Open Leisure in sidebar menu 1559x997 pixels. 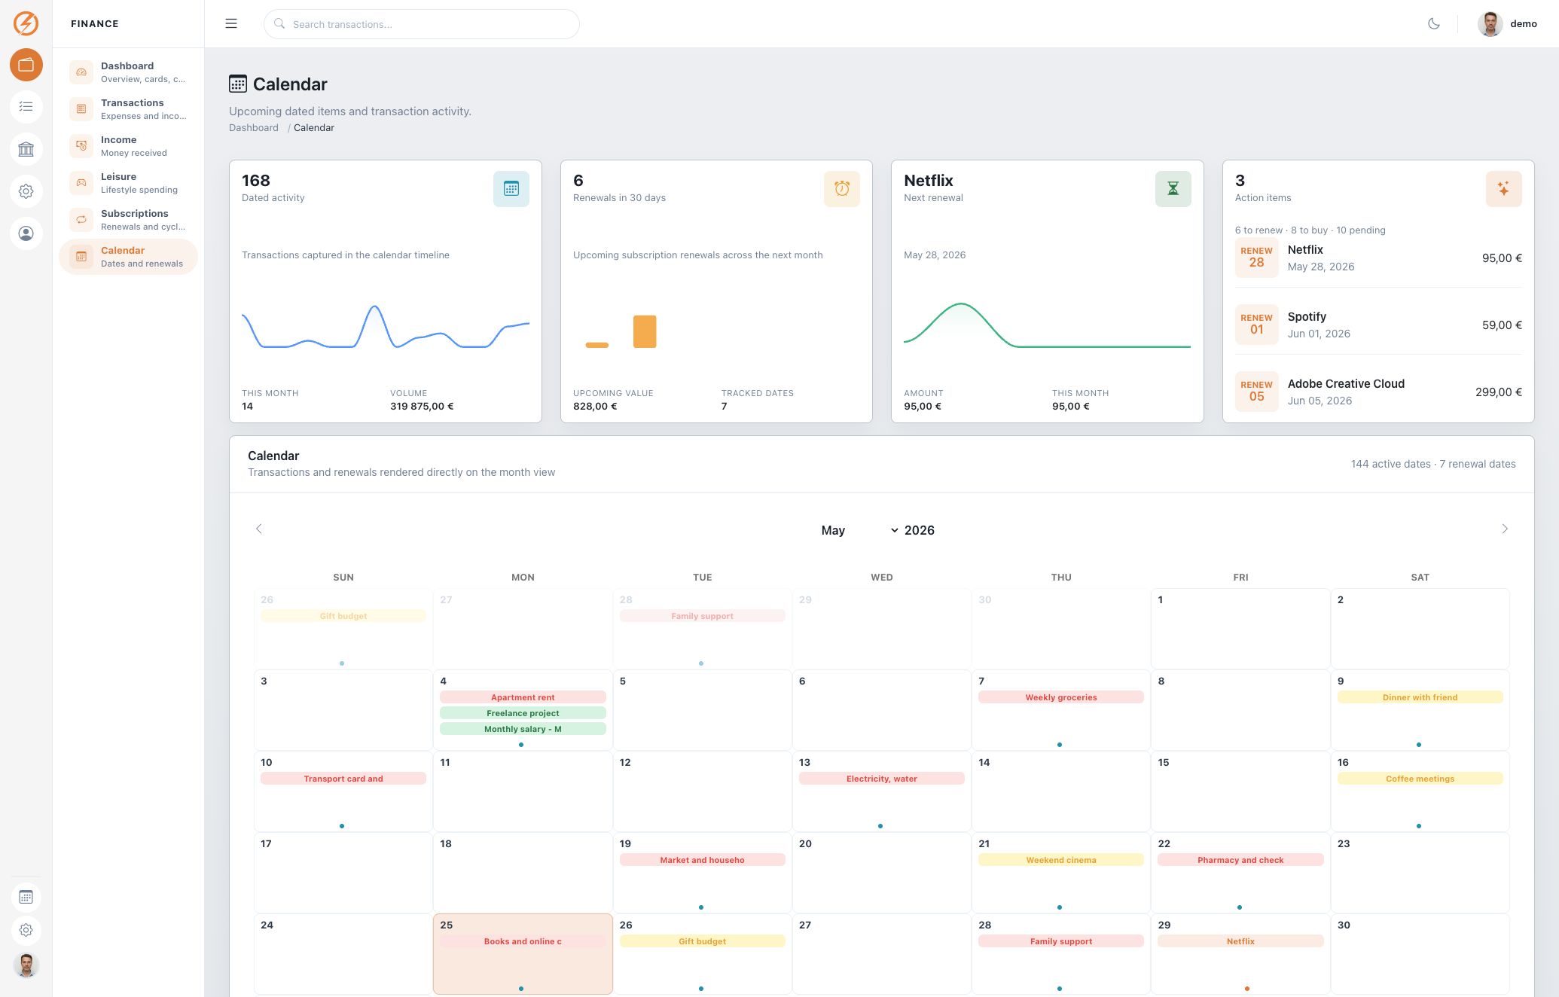pyautogui.click(x=128, y=183)
